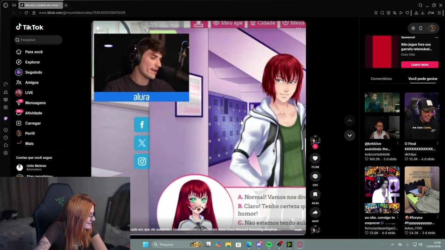Viewport: 445px width, 250px height.
Task: Open the browser heart bookmarks icon
Action: (x=407, y=13)
